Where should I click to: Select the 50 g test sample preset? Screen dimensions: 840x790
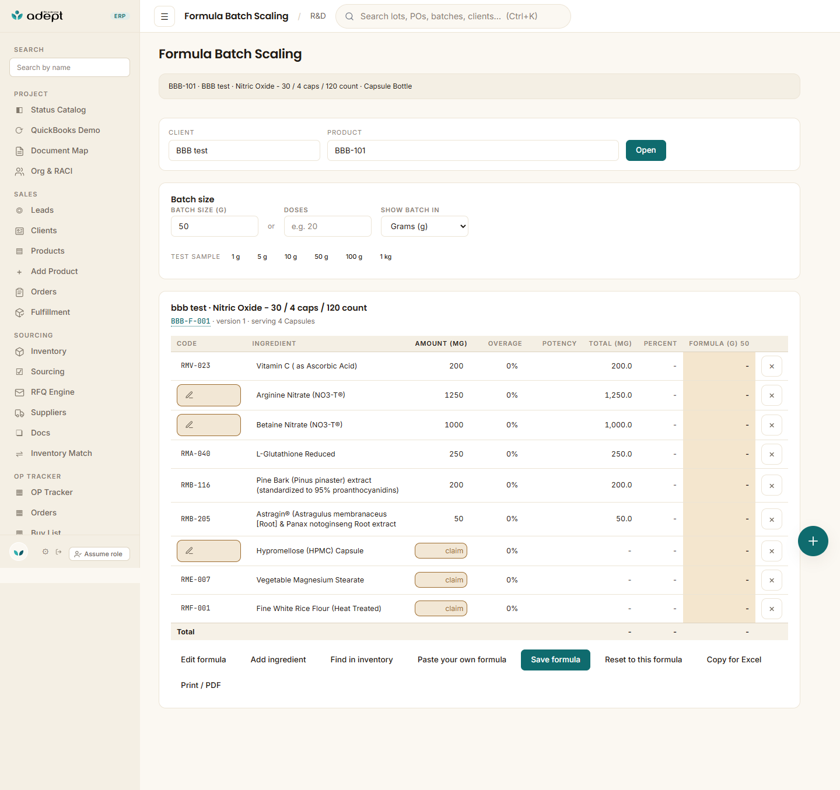pyautogui.click(x=321, y=257)
